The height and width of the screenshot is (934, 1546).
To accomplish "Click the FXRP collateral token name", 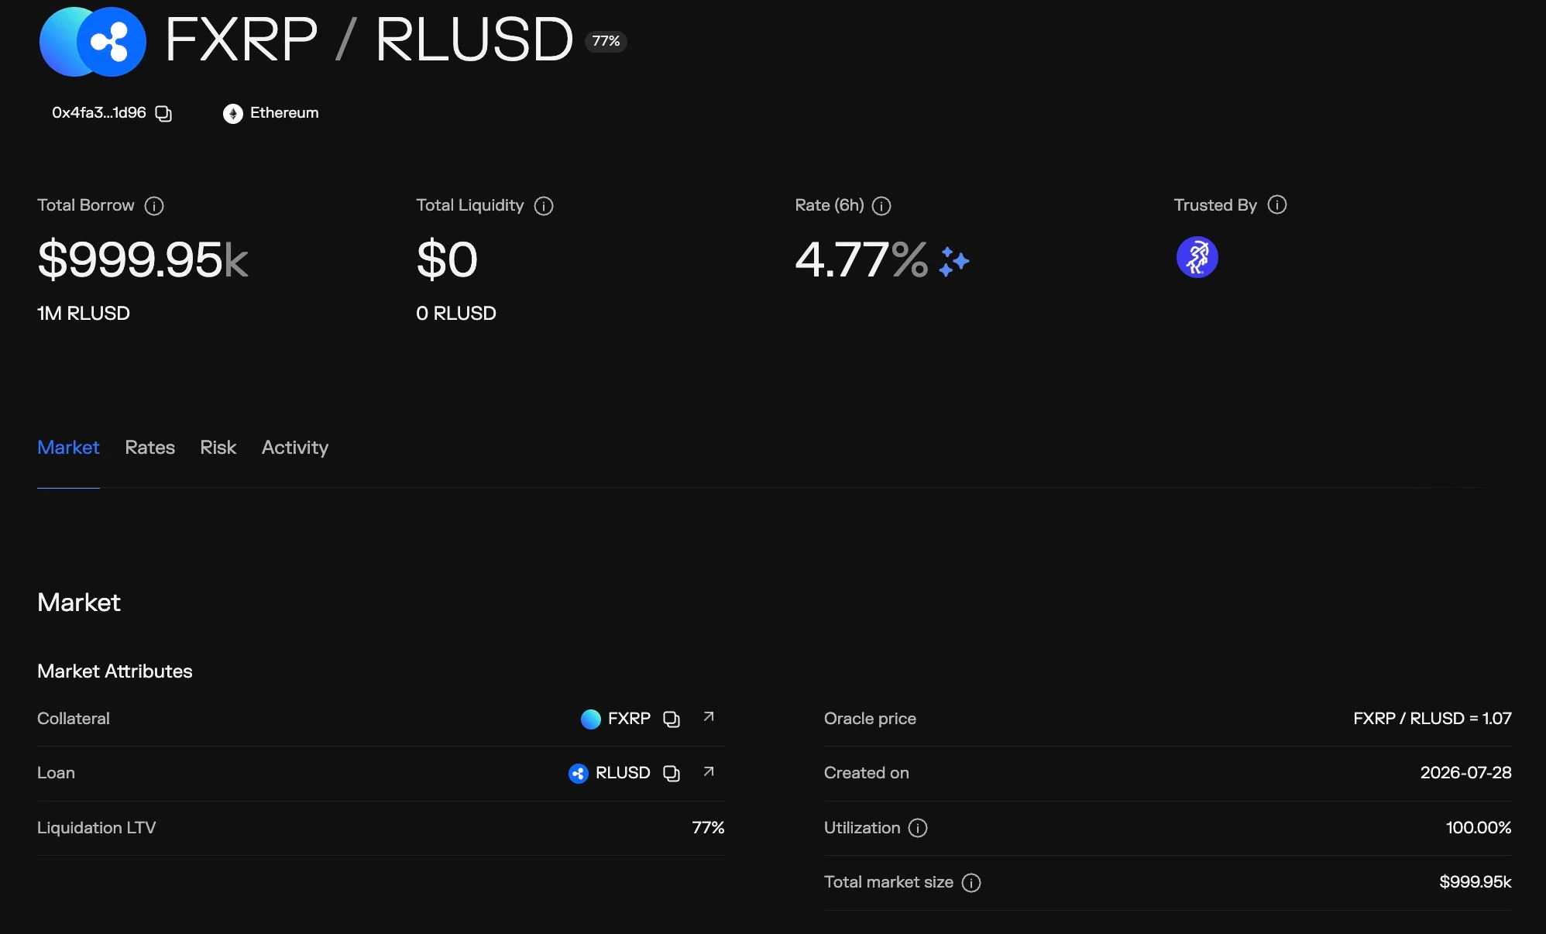I will (x=629, y=719).
